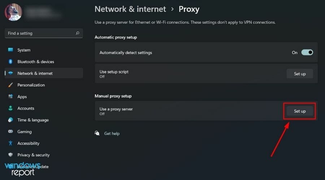Image resolution: width=325 pixels, height=180 pixels.
Task: Click the search magnifier icon
Action: (x=77, y=33)
